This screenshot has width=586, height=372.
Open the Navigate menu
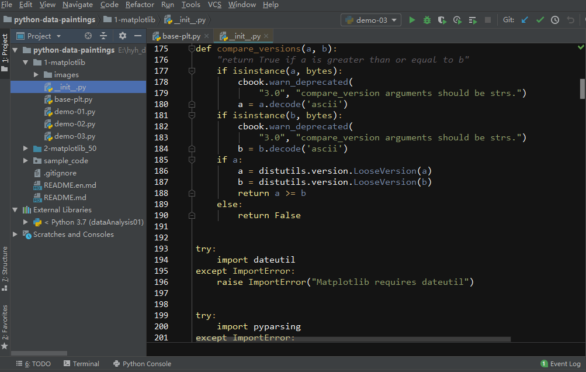pyautogui.click(x=78, y=5)
